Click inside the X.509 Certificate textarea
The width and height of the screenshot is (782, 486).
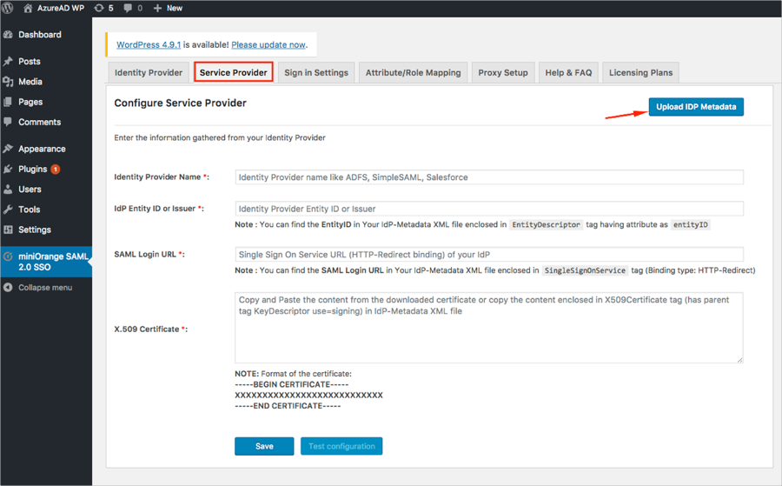488,327
